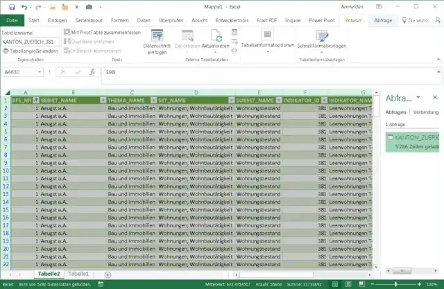Screen dimensions: 444x289
Task: Close the Abfragen side pane
Action: click(435, 98)
